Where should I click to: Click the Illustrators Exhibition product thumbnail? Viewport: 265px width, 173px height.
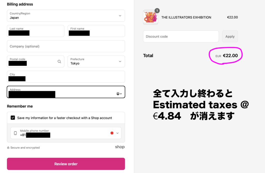[x=150, y=17]
